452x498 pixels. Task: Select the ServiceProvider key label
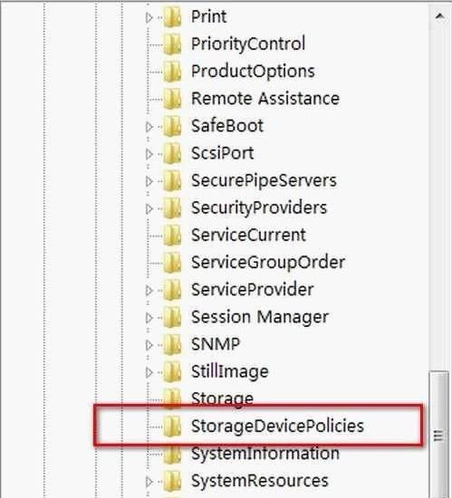tap(252, 290)
